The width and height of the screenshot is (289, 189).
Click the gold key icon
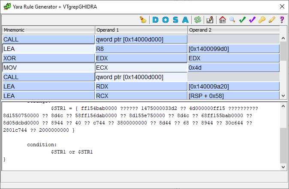click(x=262, y=20)
